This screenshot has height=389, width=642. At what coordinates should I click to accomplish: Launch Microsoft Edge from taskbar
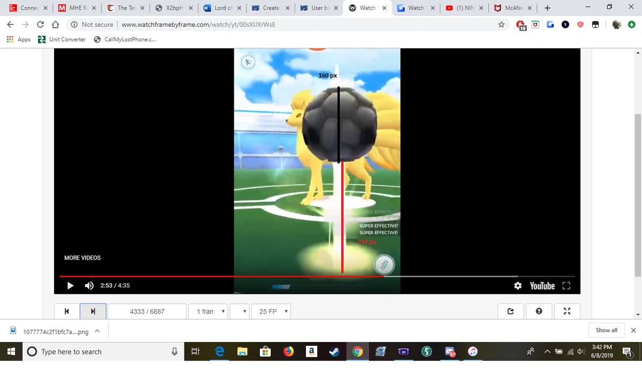coord(219,352)
